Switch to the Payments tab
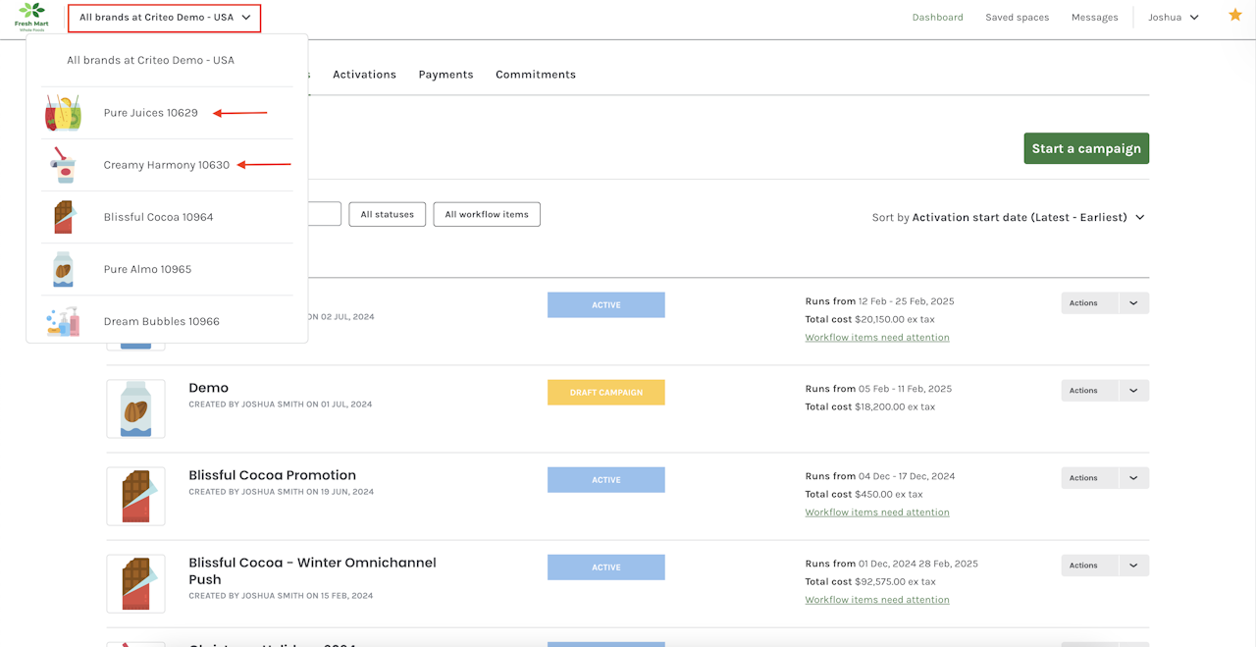This screenshot has width=1256, height=647. [445, 75]
